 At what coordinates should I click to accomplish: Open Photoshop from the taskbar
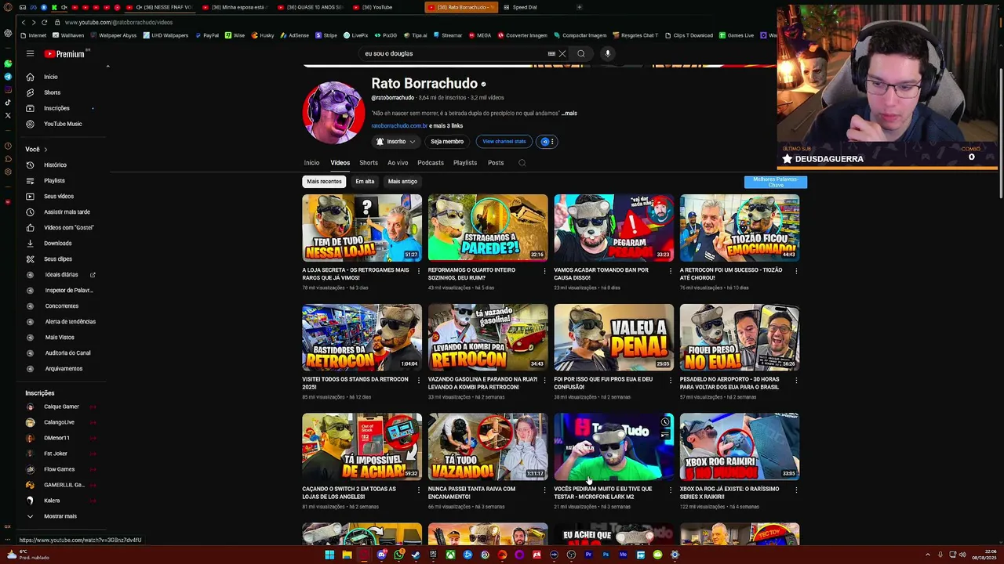606,555
